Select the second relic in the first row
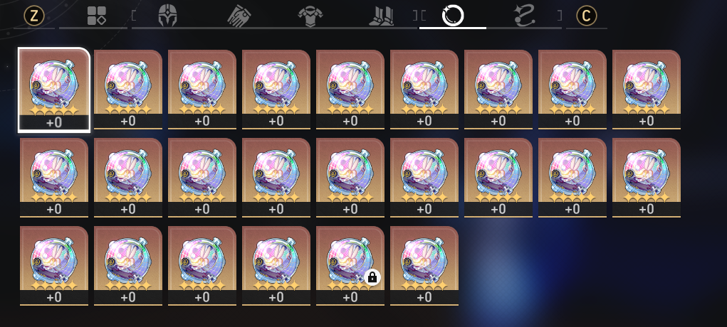 click(128, 90)
